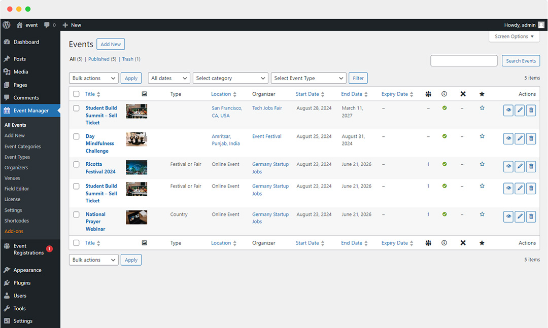Click the edit pencil icon for Ricotta Festival 2024
The width and height of the screenshot is (548, 328).
[520, 166]
